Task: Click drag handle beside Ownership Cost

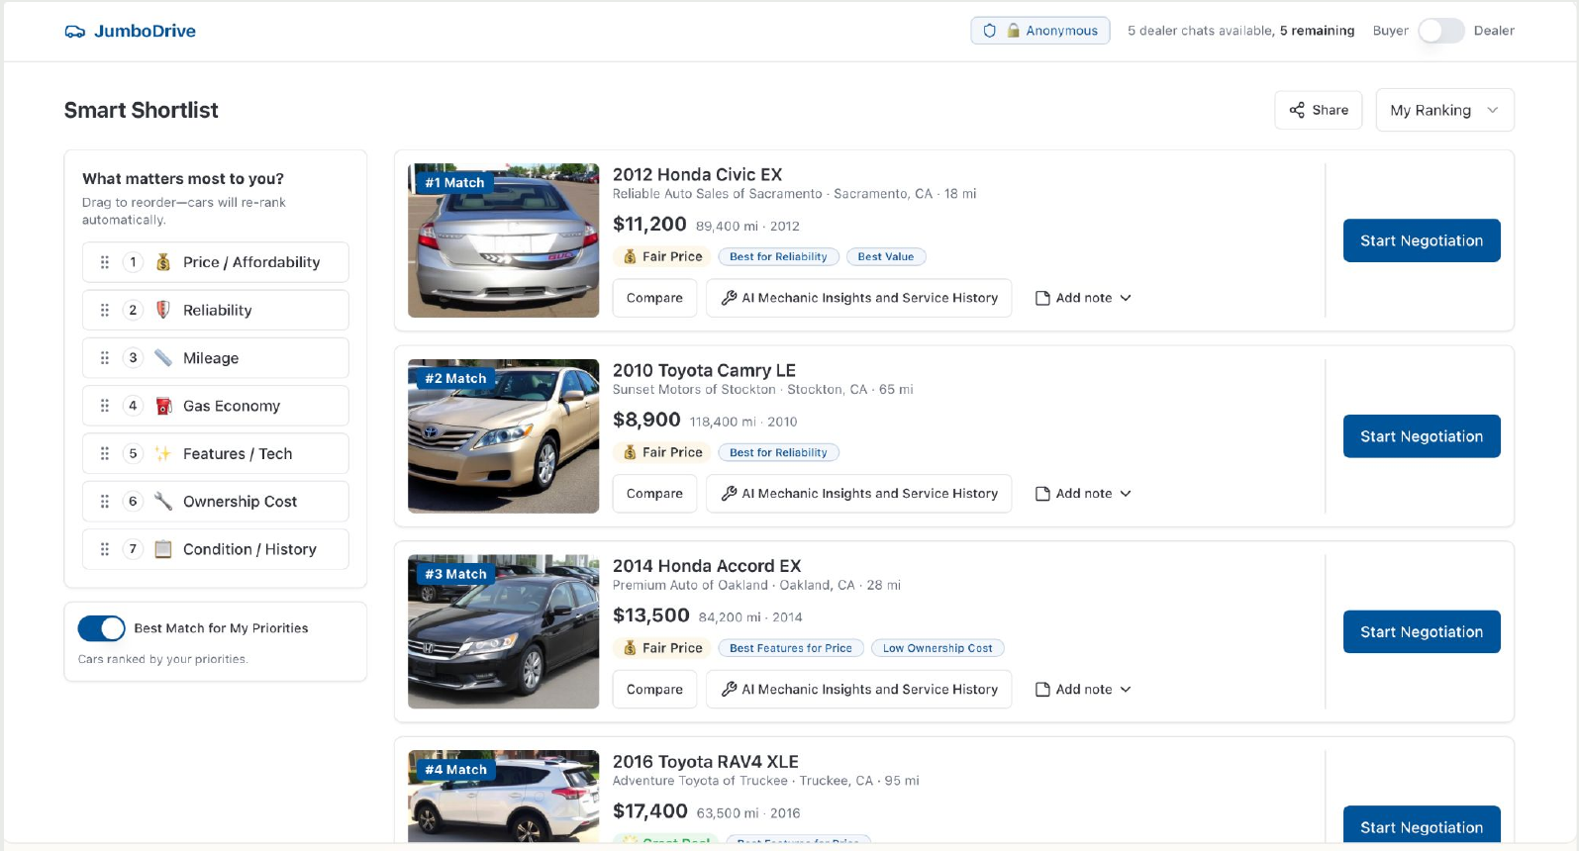Action: 105,502
